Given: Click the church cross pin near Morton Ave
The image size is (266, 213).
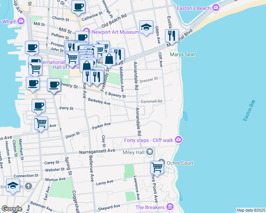Looking at the screenshot, I should 28,186.
